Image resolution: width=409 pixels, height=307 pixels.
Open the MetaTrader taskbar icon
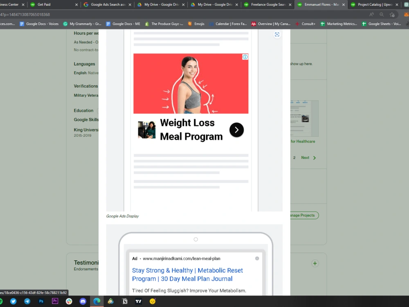pyautogui.click(x=110, y=301)
